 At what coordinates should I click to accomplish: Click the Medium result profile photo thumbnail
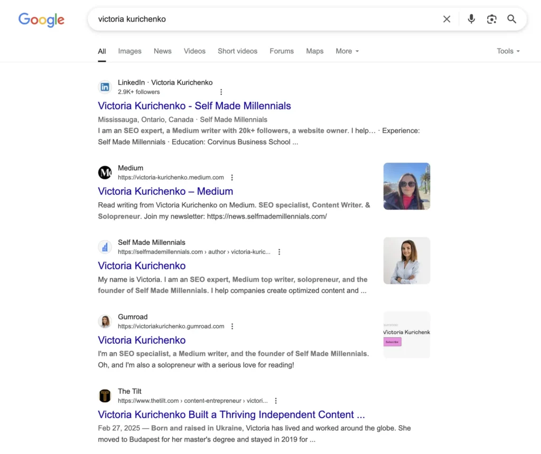tap(406, 186)
